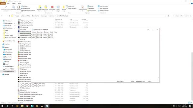Open Notepad's Bestand menu
The height and width of the screenshot is (108, 193).
34,32
